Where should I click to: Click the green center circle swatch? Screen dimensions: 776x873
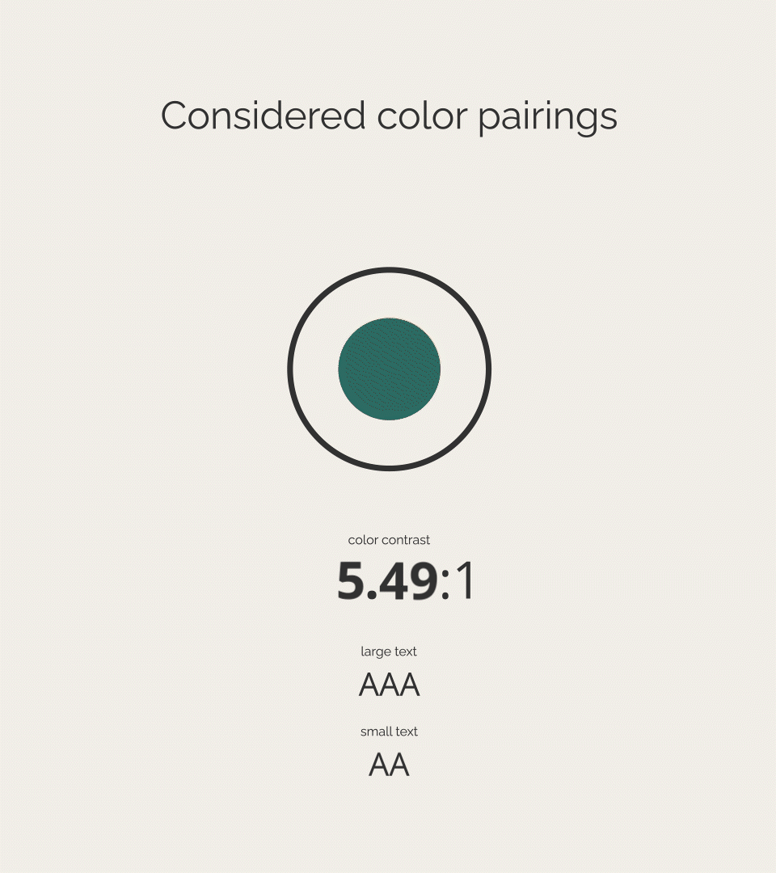click(x=389, y=369)
